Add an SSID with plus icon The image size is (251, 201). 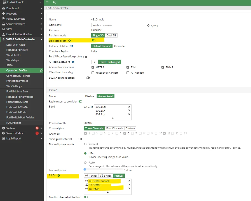tap(107, 192)
